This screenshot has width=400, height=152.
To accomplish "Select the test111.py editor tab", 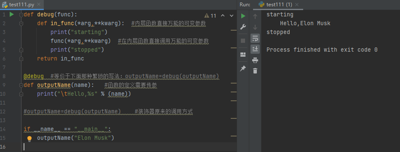I will click(21, 5).
